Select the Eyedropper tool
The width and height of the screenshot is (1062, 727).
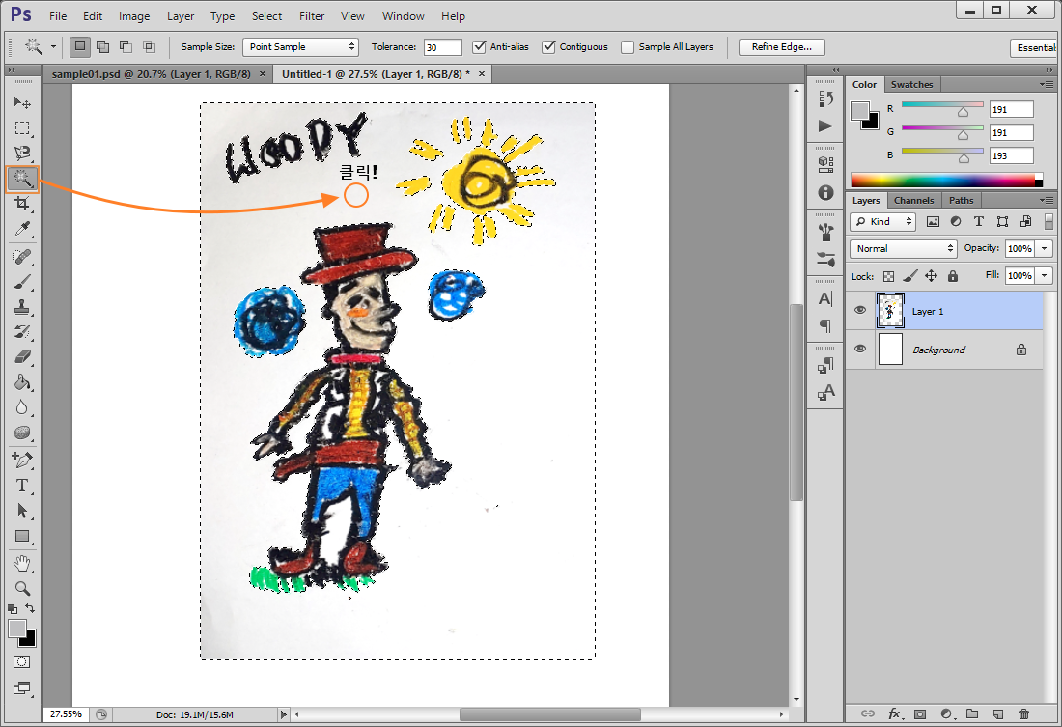click(22, 229)
